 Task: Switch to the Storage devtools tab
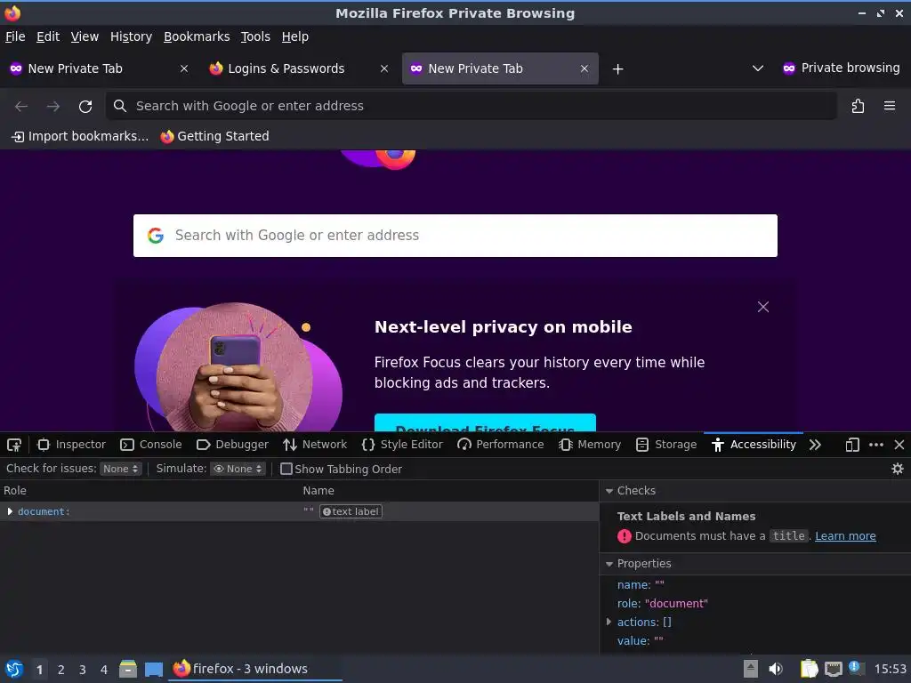click(666, 445)
